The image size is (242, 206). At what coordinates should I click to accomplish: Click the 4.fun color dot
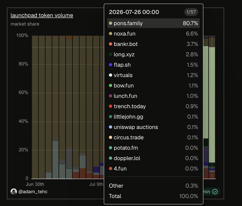111,169
